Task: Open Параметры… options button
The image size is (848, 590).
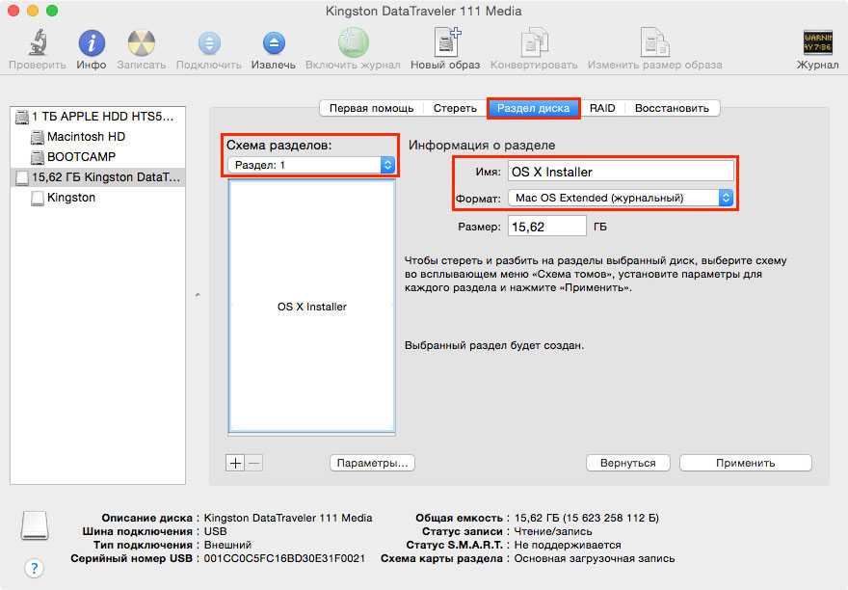Action: 372,464
